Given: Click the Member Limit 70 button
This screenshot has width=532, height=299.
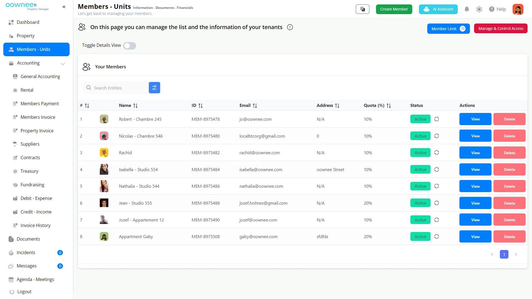Looking at the screenshot, I should coord(448,29).
